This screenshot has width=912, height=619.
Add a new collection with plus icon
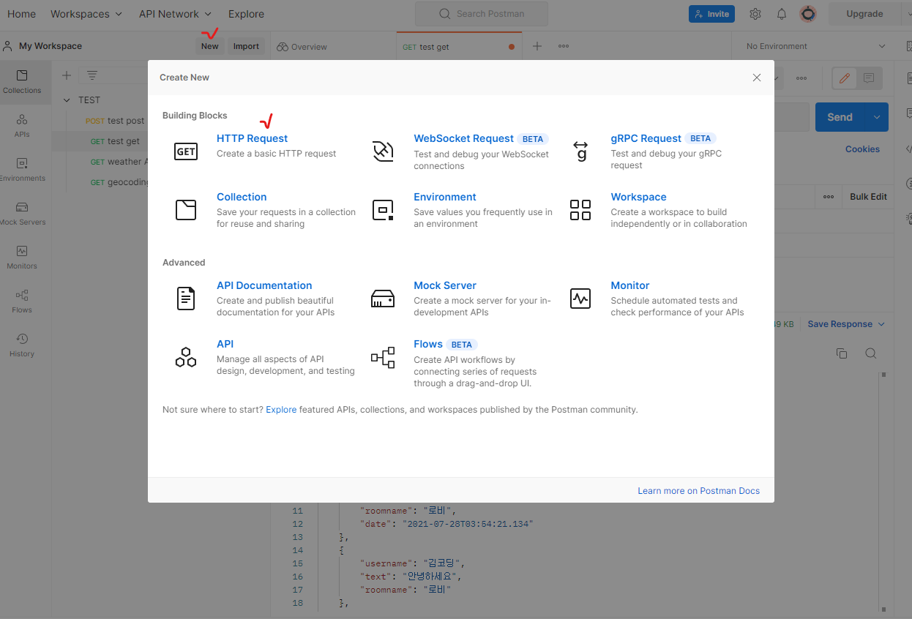click(66, 75)
